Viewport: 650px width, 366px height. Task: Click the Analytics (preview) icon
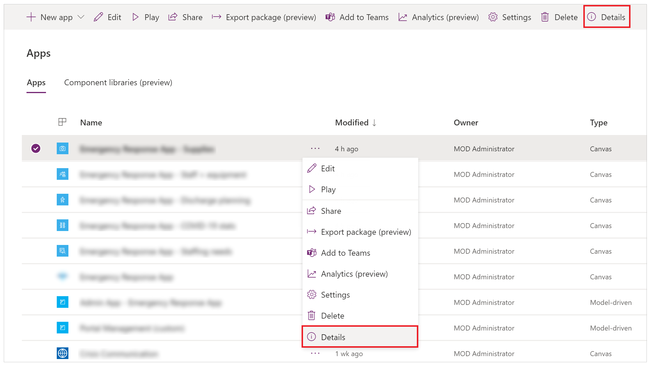point(402,17)
